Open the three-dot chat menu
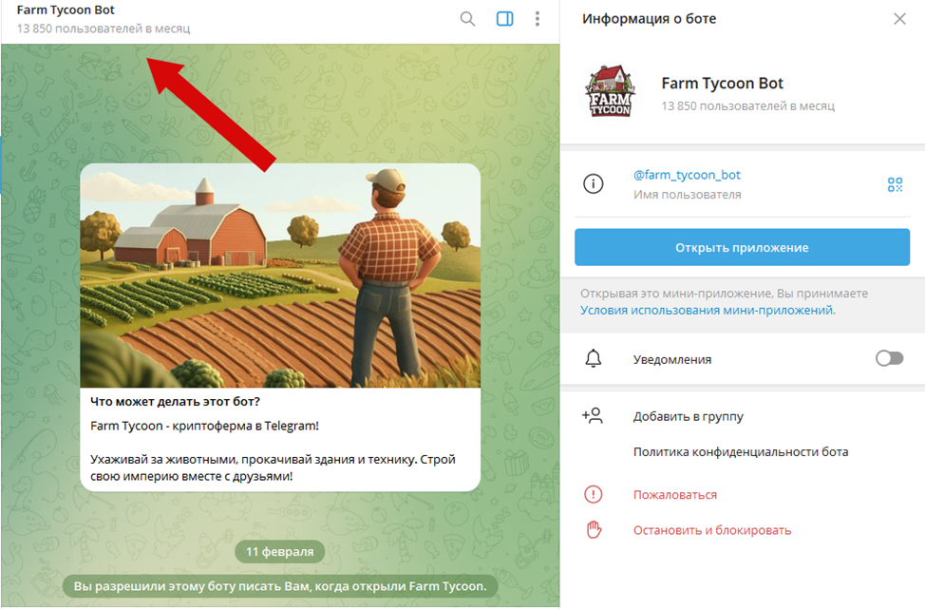Viewport: 925px width, 609px height. click(x=537, y=19)
